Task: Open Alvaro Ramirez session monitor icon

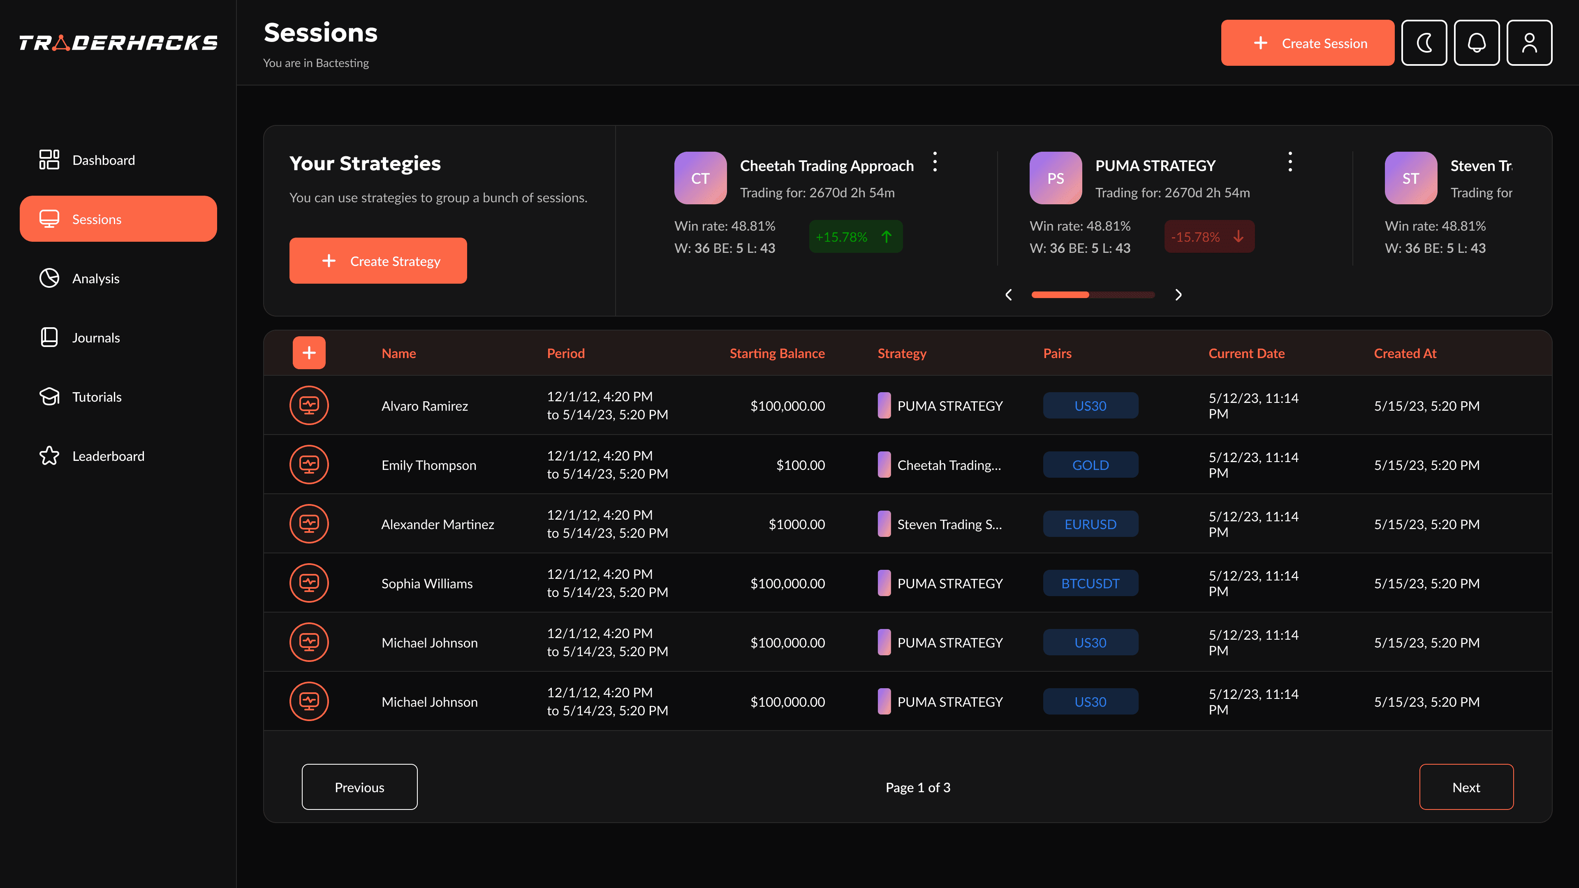Action: click(x=309, y=405)
